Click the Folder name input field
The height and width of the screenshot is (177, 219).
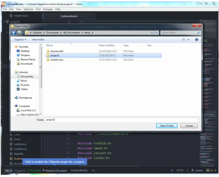pos(122,120)
